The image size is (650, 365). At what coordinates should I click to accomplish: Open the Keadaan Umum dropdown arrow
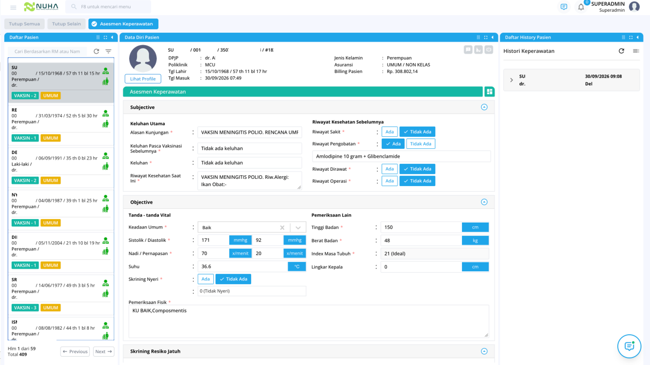tap(298, 228)
